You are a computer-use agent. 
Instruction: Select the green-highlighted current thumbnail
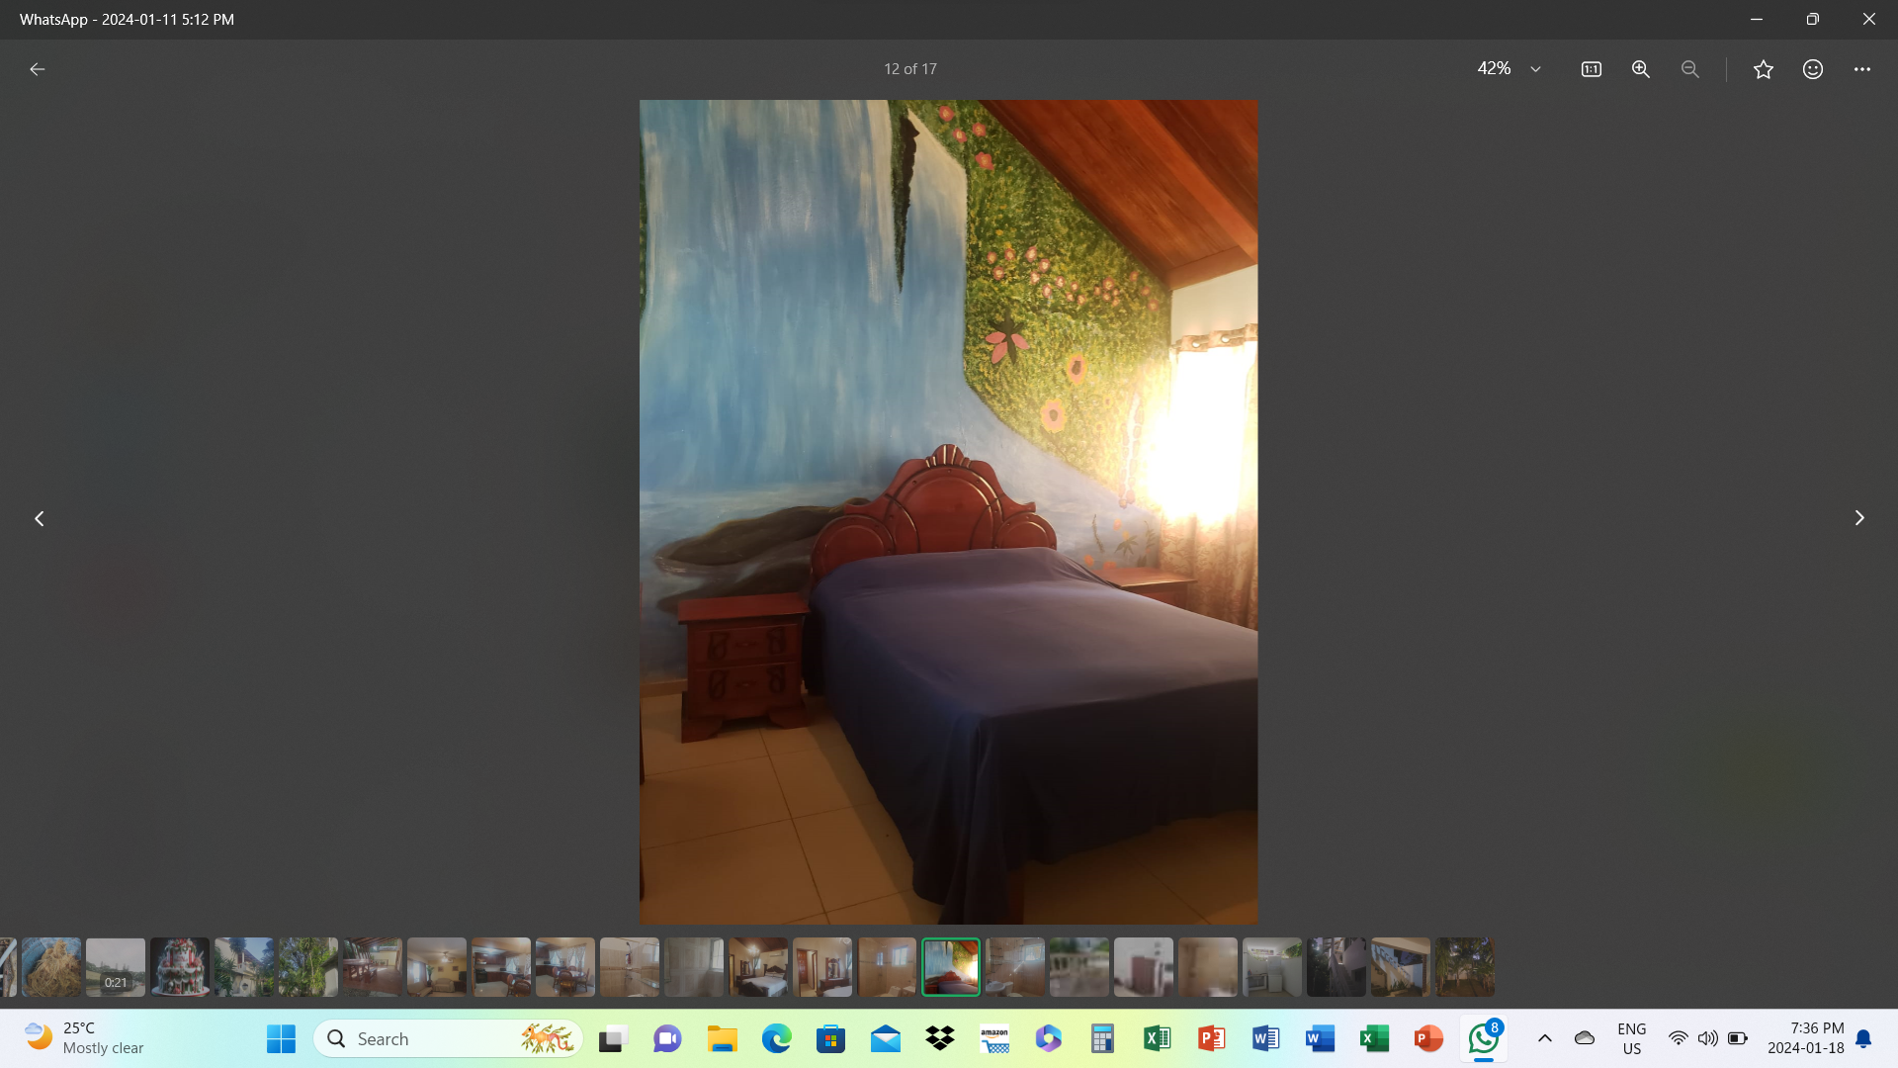coord(951,967)
